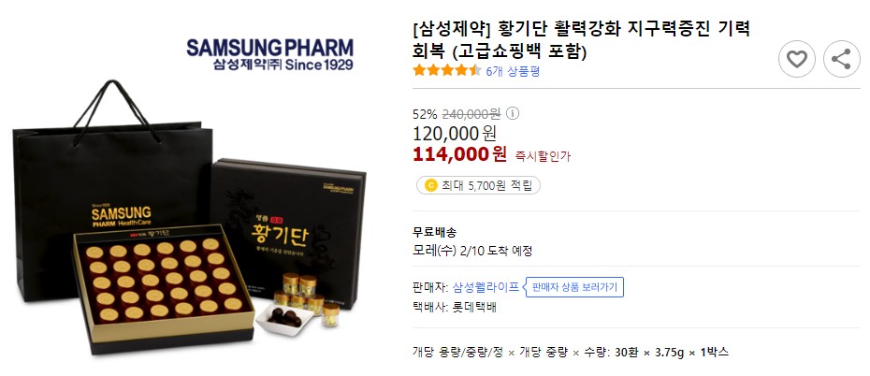870x376 pixels.
Task: Click 판매자 상품 보러가기 button
Action: [x=574, y=287]
